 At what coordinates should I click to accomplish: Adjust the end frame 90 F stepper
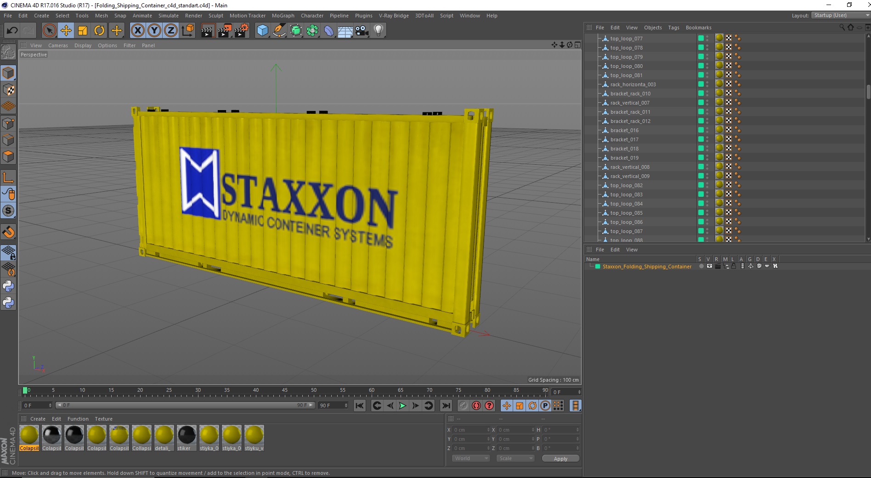(346, 406)
